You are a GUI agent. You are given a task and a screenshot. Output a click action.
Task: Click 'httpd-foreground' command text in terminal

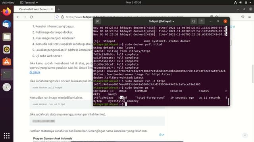tap(150, 97)
